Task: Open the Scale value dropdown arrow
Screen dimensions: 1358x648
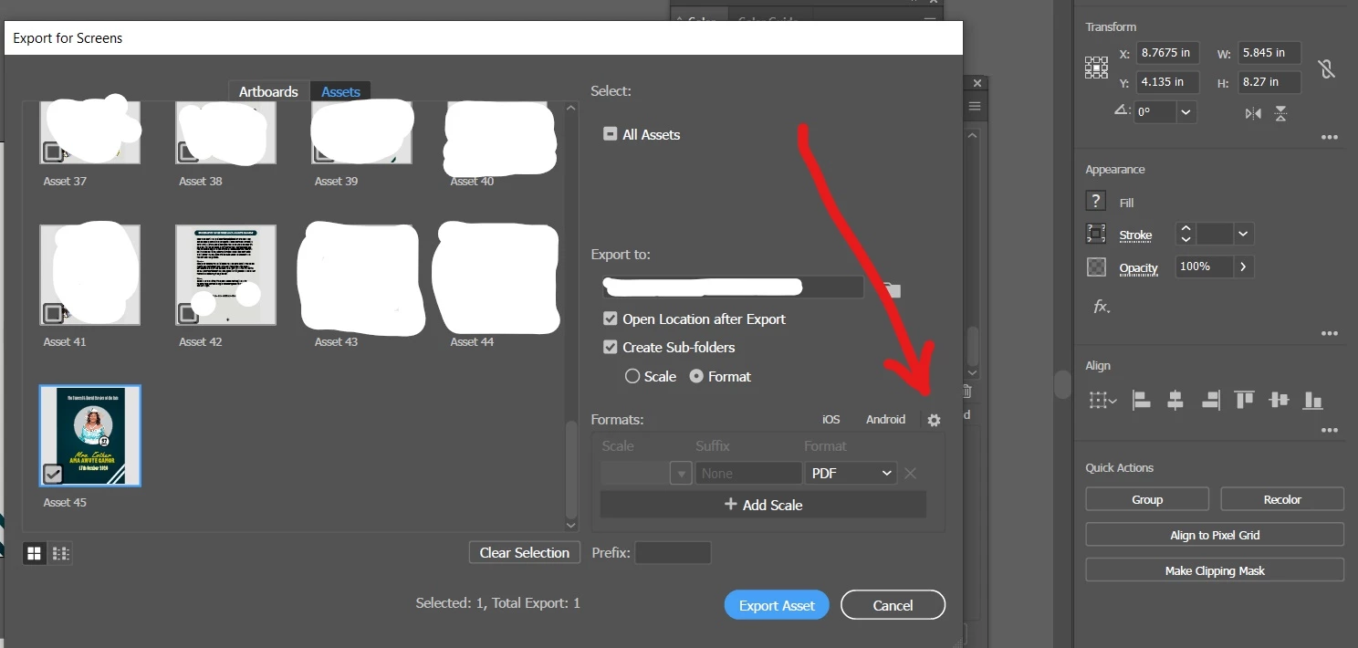Action: pyautogui.click(x=681, y=473)
